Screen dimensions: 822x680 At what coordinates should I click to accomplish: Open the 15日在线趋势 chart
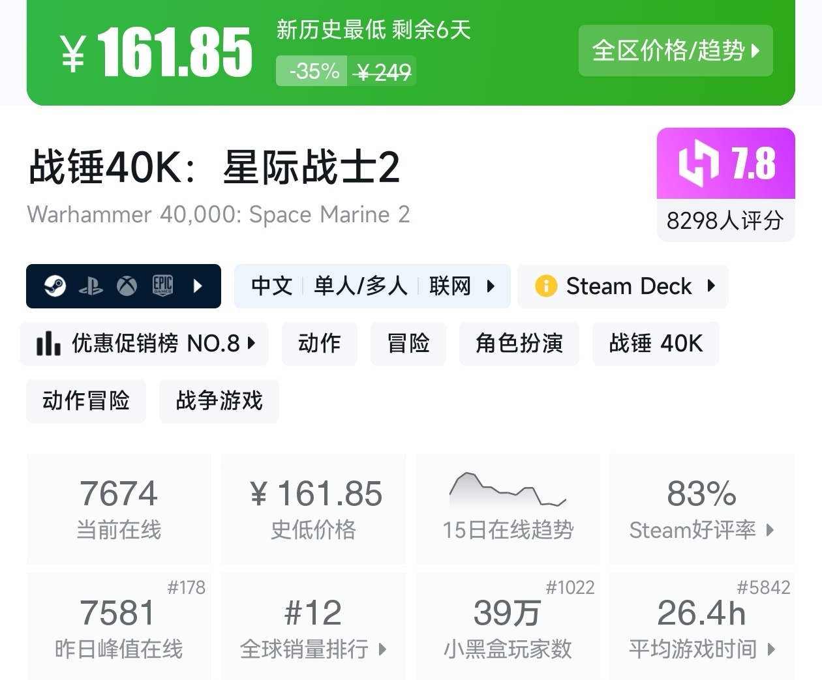[x=508, y=509]
